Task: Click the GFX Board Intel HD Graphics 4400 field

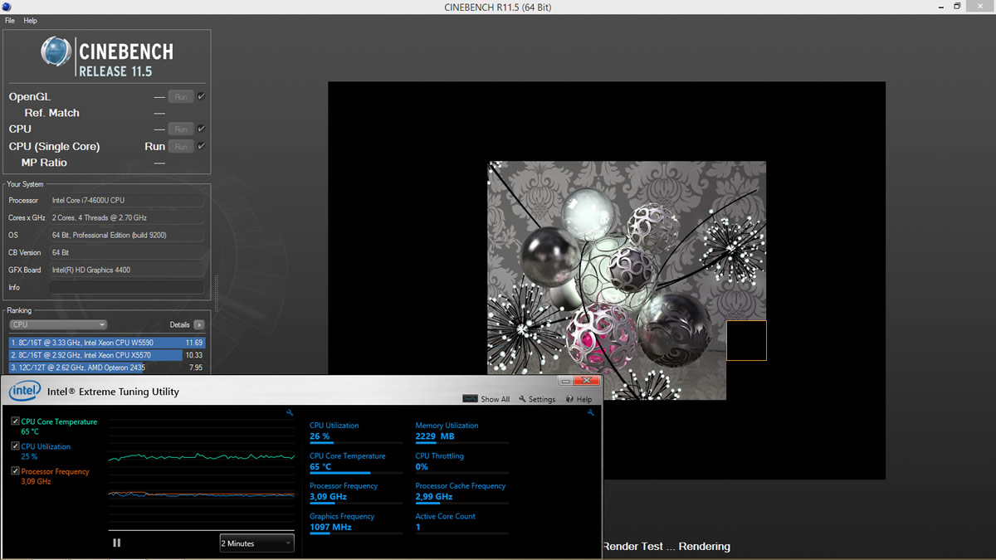Action: tap(126, 270)
